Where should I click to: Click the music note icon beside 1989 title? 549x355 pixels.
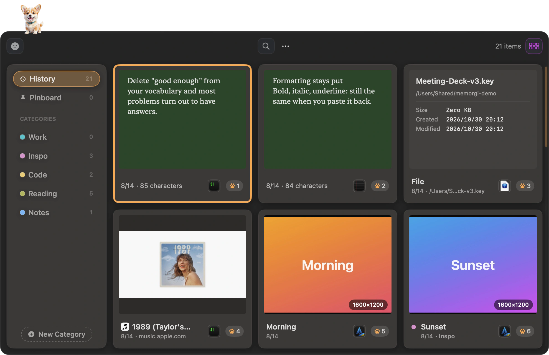click(125, 327)
